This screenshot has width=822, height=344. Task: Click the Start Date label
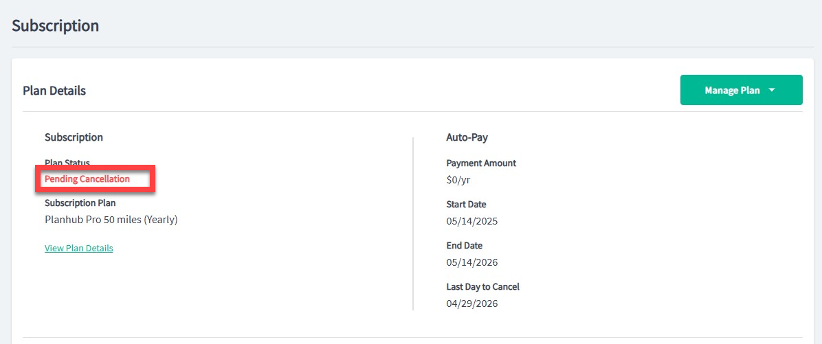(466, 204)
